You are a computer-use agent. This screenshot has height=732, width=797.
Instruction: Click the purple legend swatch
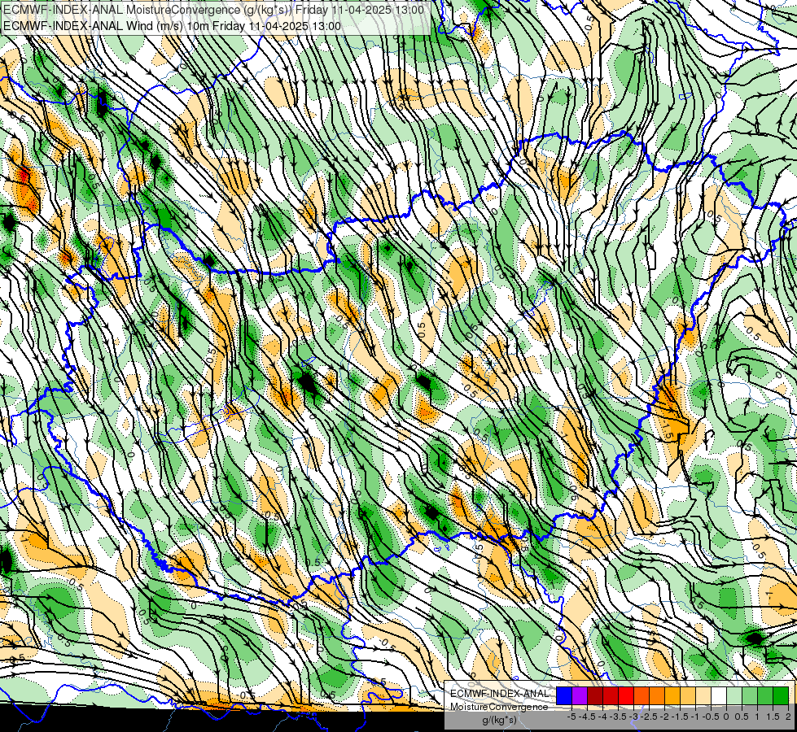click(580, 696)
